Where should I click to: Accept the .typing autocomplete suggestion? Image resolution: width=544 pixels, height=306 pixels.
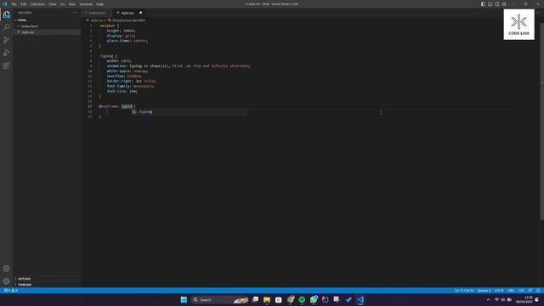(189, 111)
